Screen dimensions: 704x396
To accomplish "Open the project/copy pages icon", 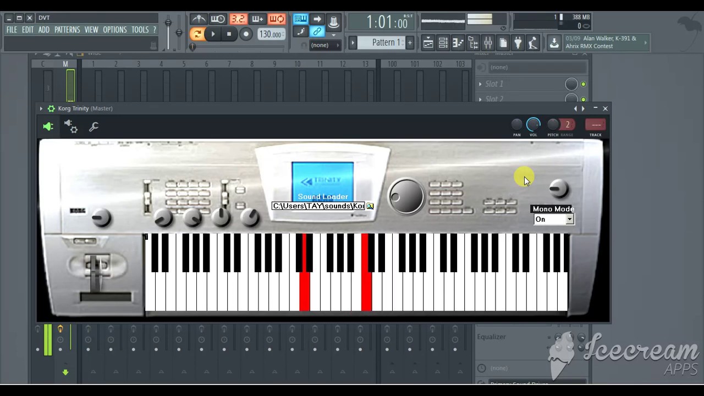I will point(503,43).
